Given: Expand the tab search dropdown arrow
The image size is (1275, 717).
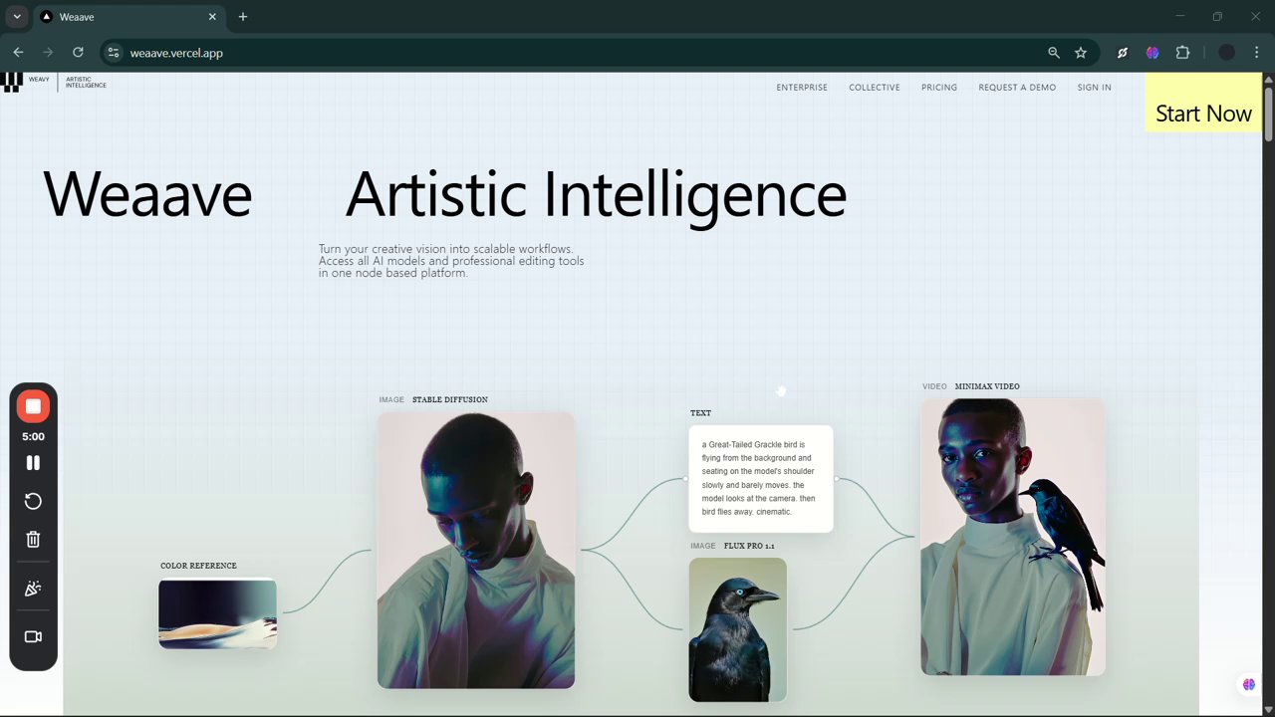Looking at the screenshot, I should (x=17, y=17).
